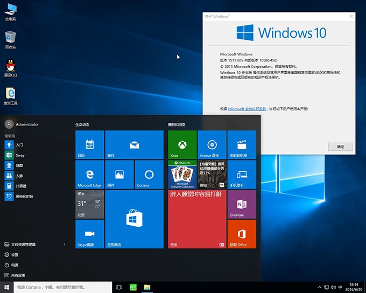Expand 所有应用 all apps list
366x293 pixels.
pyautogui.click(x=19, y=275)
